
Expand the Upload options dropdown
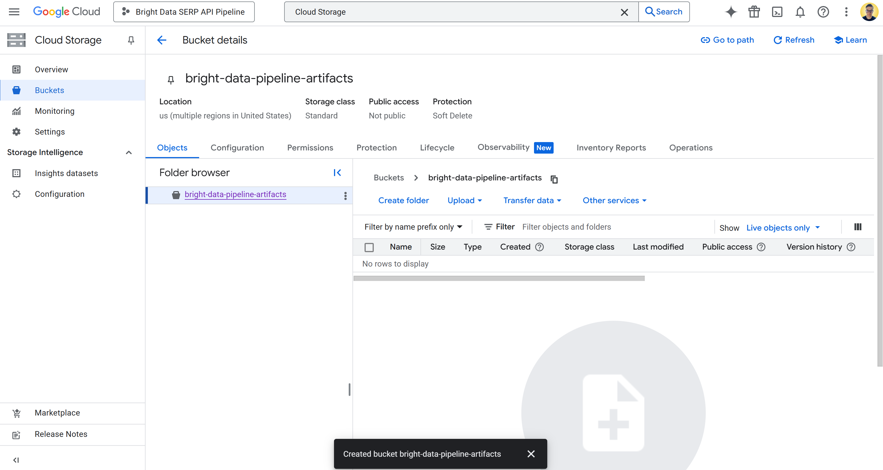pyautogui.click(x=465, y=200)
